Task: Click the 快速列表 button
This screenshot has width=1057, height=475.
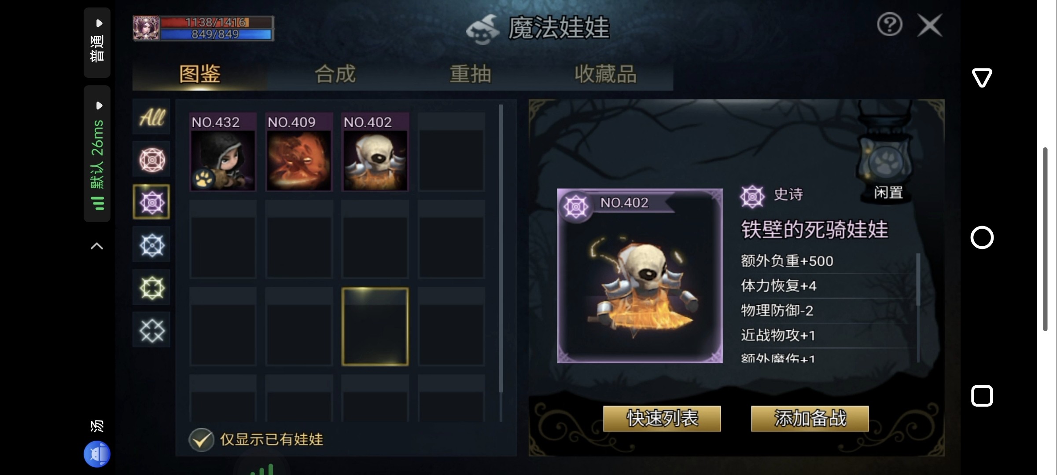Action: pyautogui.click(x=662, y=418)
